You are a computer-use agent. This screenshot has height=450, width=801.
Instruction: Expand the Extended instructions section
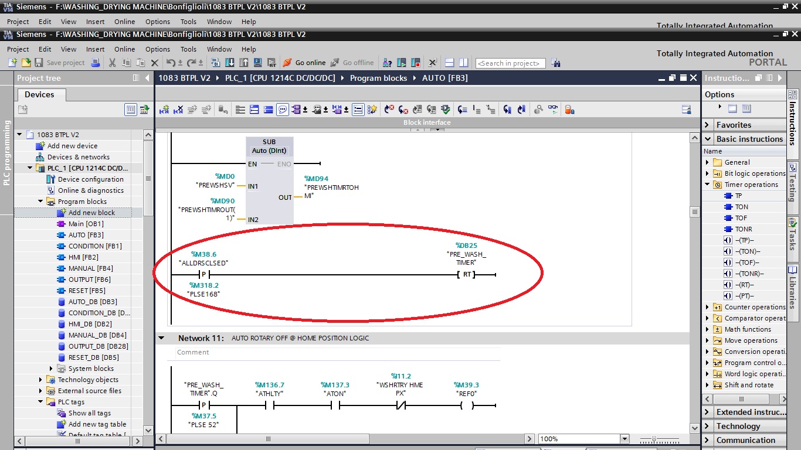[707, 412]
